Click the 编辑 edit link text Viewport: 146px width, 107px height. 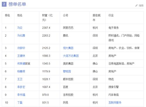(141, 6)
